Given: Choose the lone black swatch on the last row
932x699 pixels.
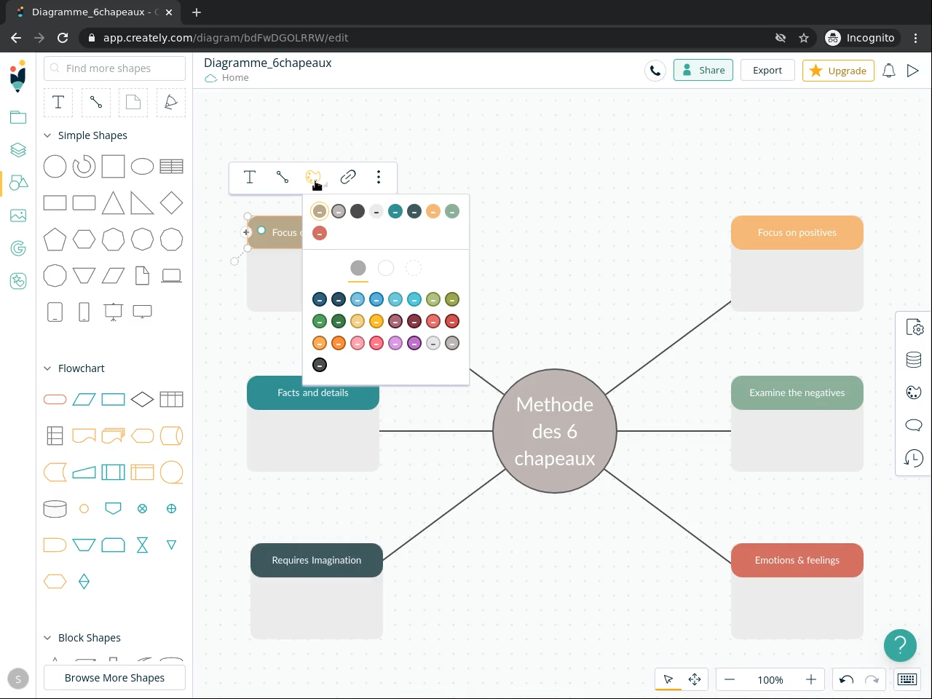Looking at the screenshot, I should (320, 365).
